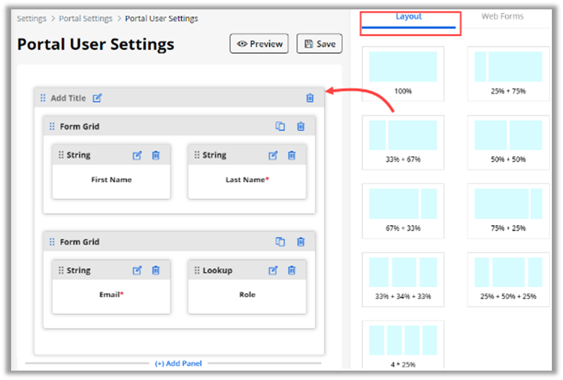Choose the 4 * 25% layout
The width and height of the screenshot is (563, 380).
(x=402, y=345)
